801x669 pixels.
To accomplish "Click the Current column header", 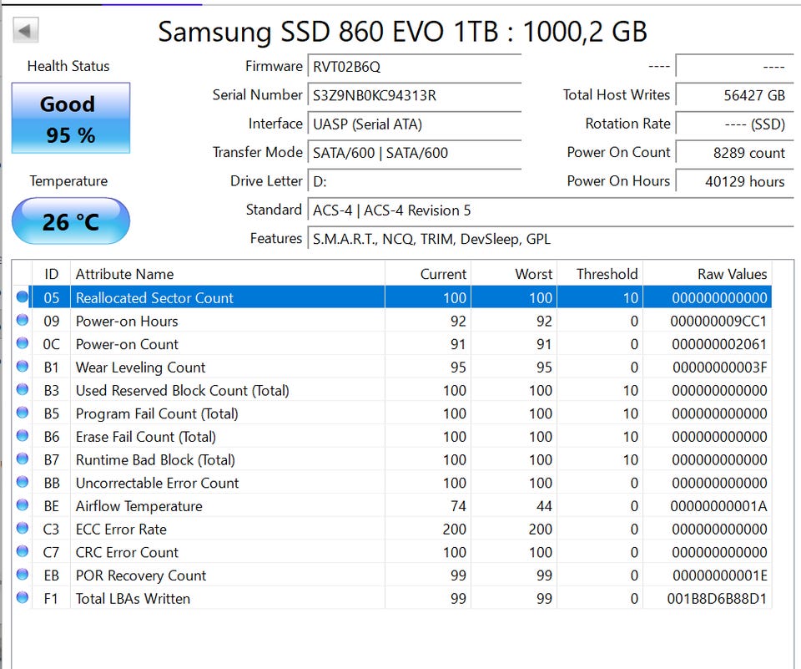I will 427,274.
